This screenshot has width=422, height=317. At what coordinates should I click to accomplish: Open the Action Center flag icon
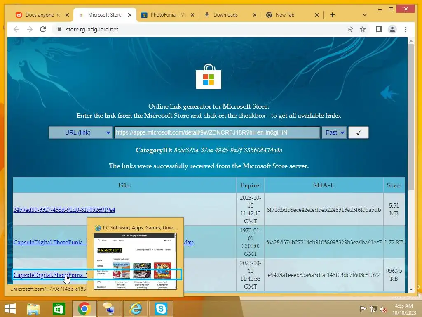(363, 309)
